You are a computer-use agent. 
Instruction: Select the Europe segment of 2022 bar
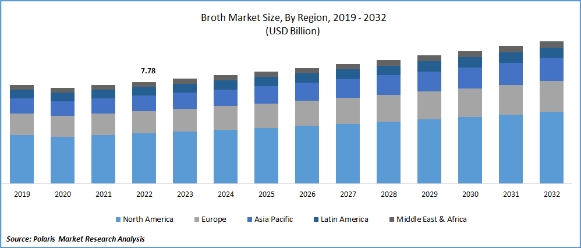click(144, 122)
